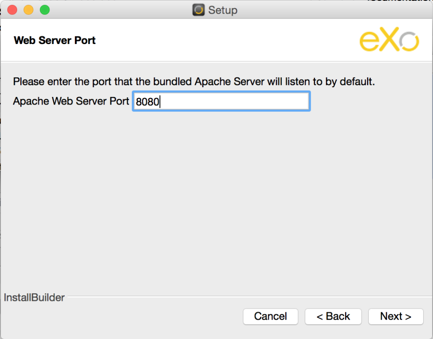Focus the Apache Web Server Port field
The height and width of the screenshot is (339, 433).
click(221, 102)
